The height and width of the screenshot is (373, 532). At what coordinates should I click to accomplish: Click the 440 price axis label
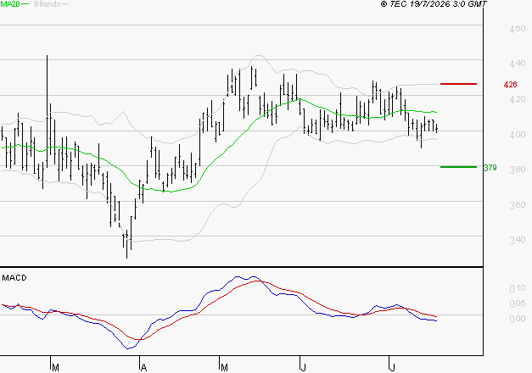tap(518, 64)
